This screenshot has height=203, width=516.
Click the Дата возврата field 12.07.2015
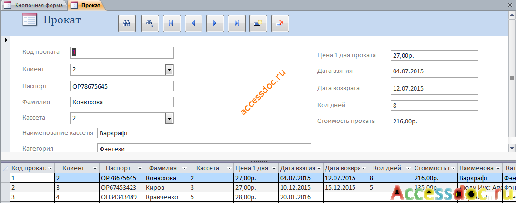pyautogui.click(x=435, y=89)
